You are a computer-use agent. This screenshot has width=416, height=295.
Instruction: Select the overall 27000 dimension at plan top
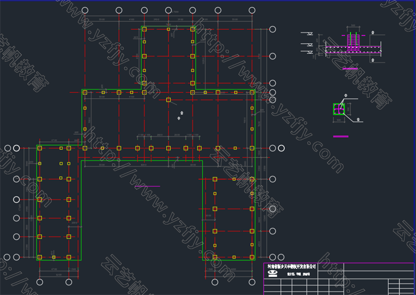[175, 12]
